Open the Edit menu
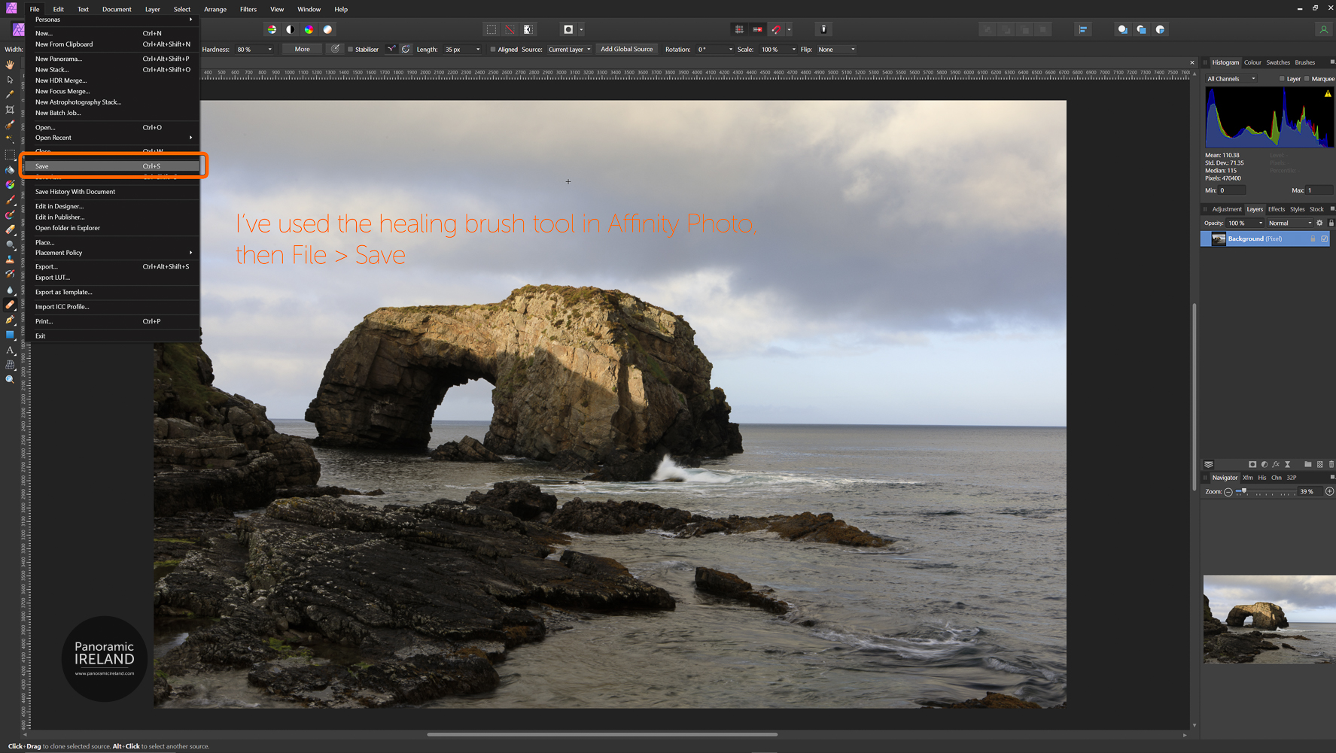Viewport: 1336px width, 753px height. point(58,9)
